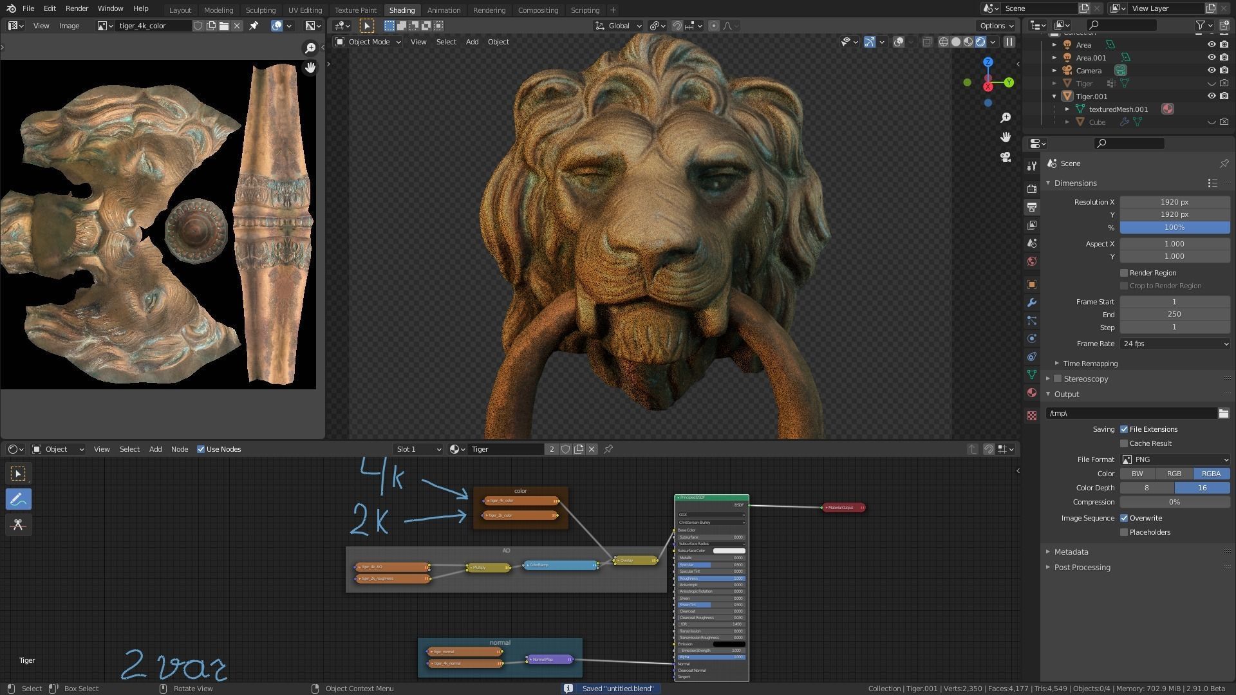The image size is (1236, 695).
Task: Select the node editor Select Box tool
Action: [x=18, y=474]
